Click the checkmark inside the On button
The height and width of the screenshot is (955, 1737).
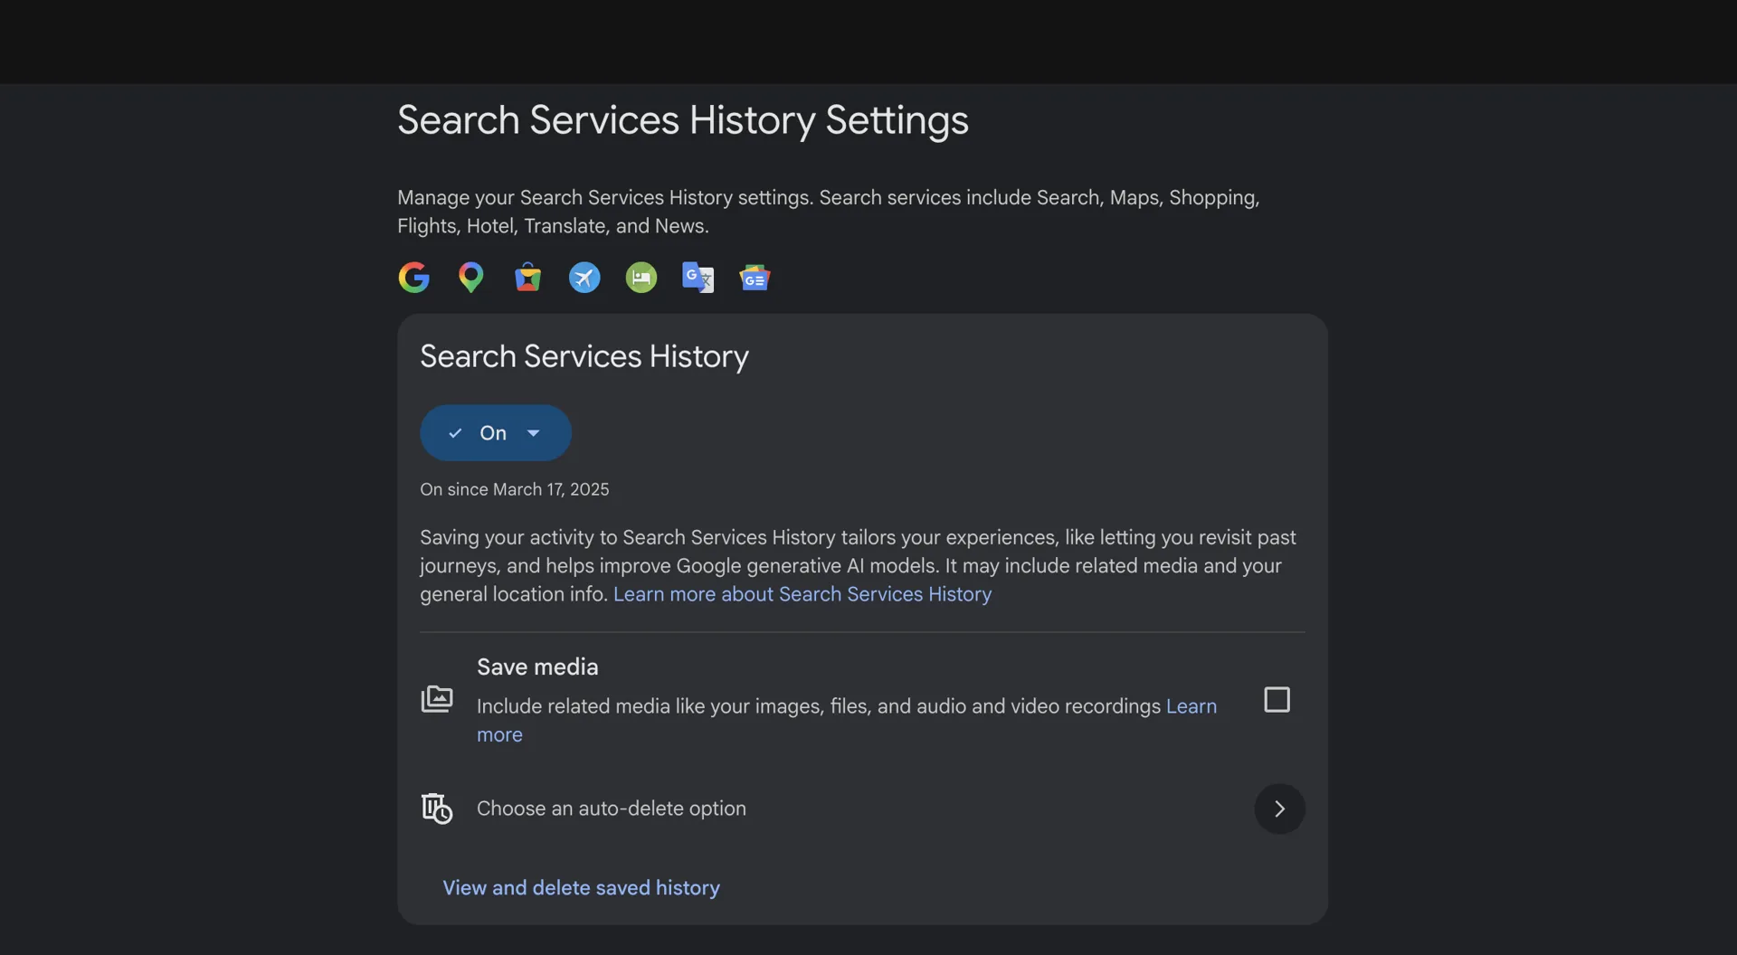[455, 433]
